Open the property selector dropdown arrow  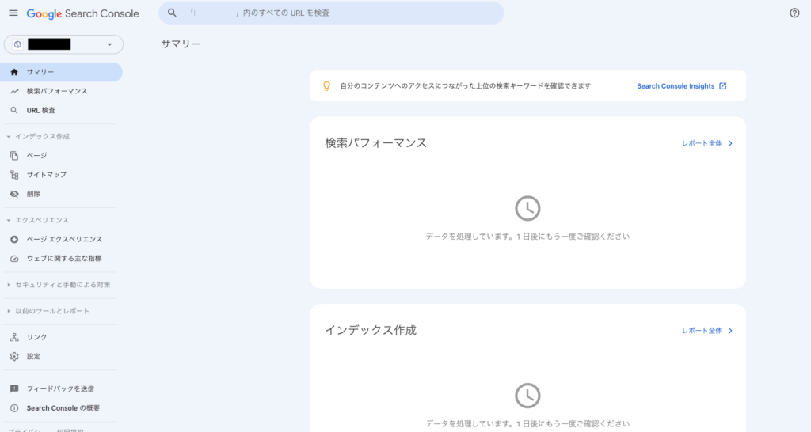pos(109,45)
